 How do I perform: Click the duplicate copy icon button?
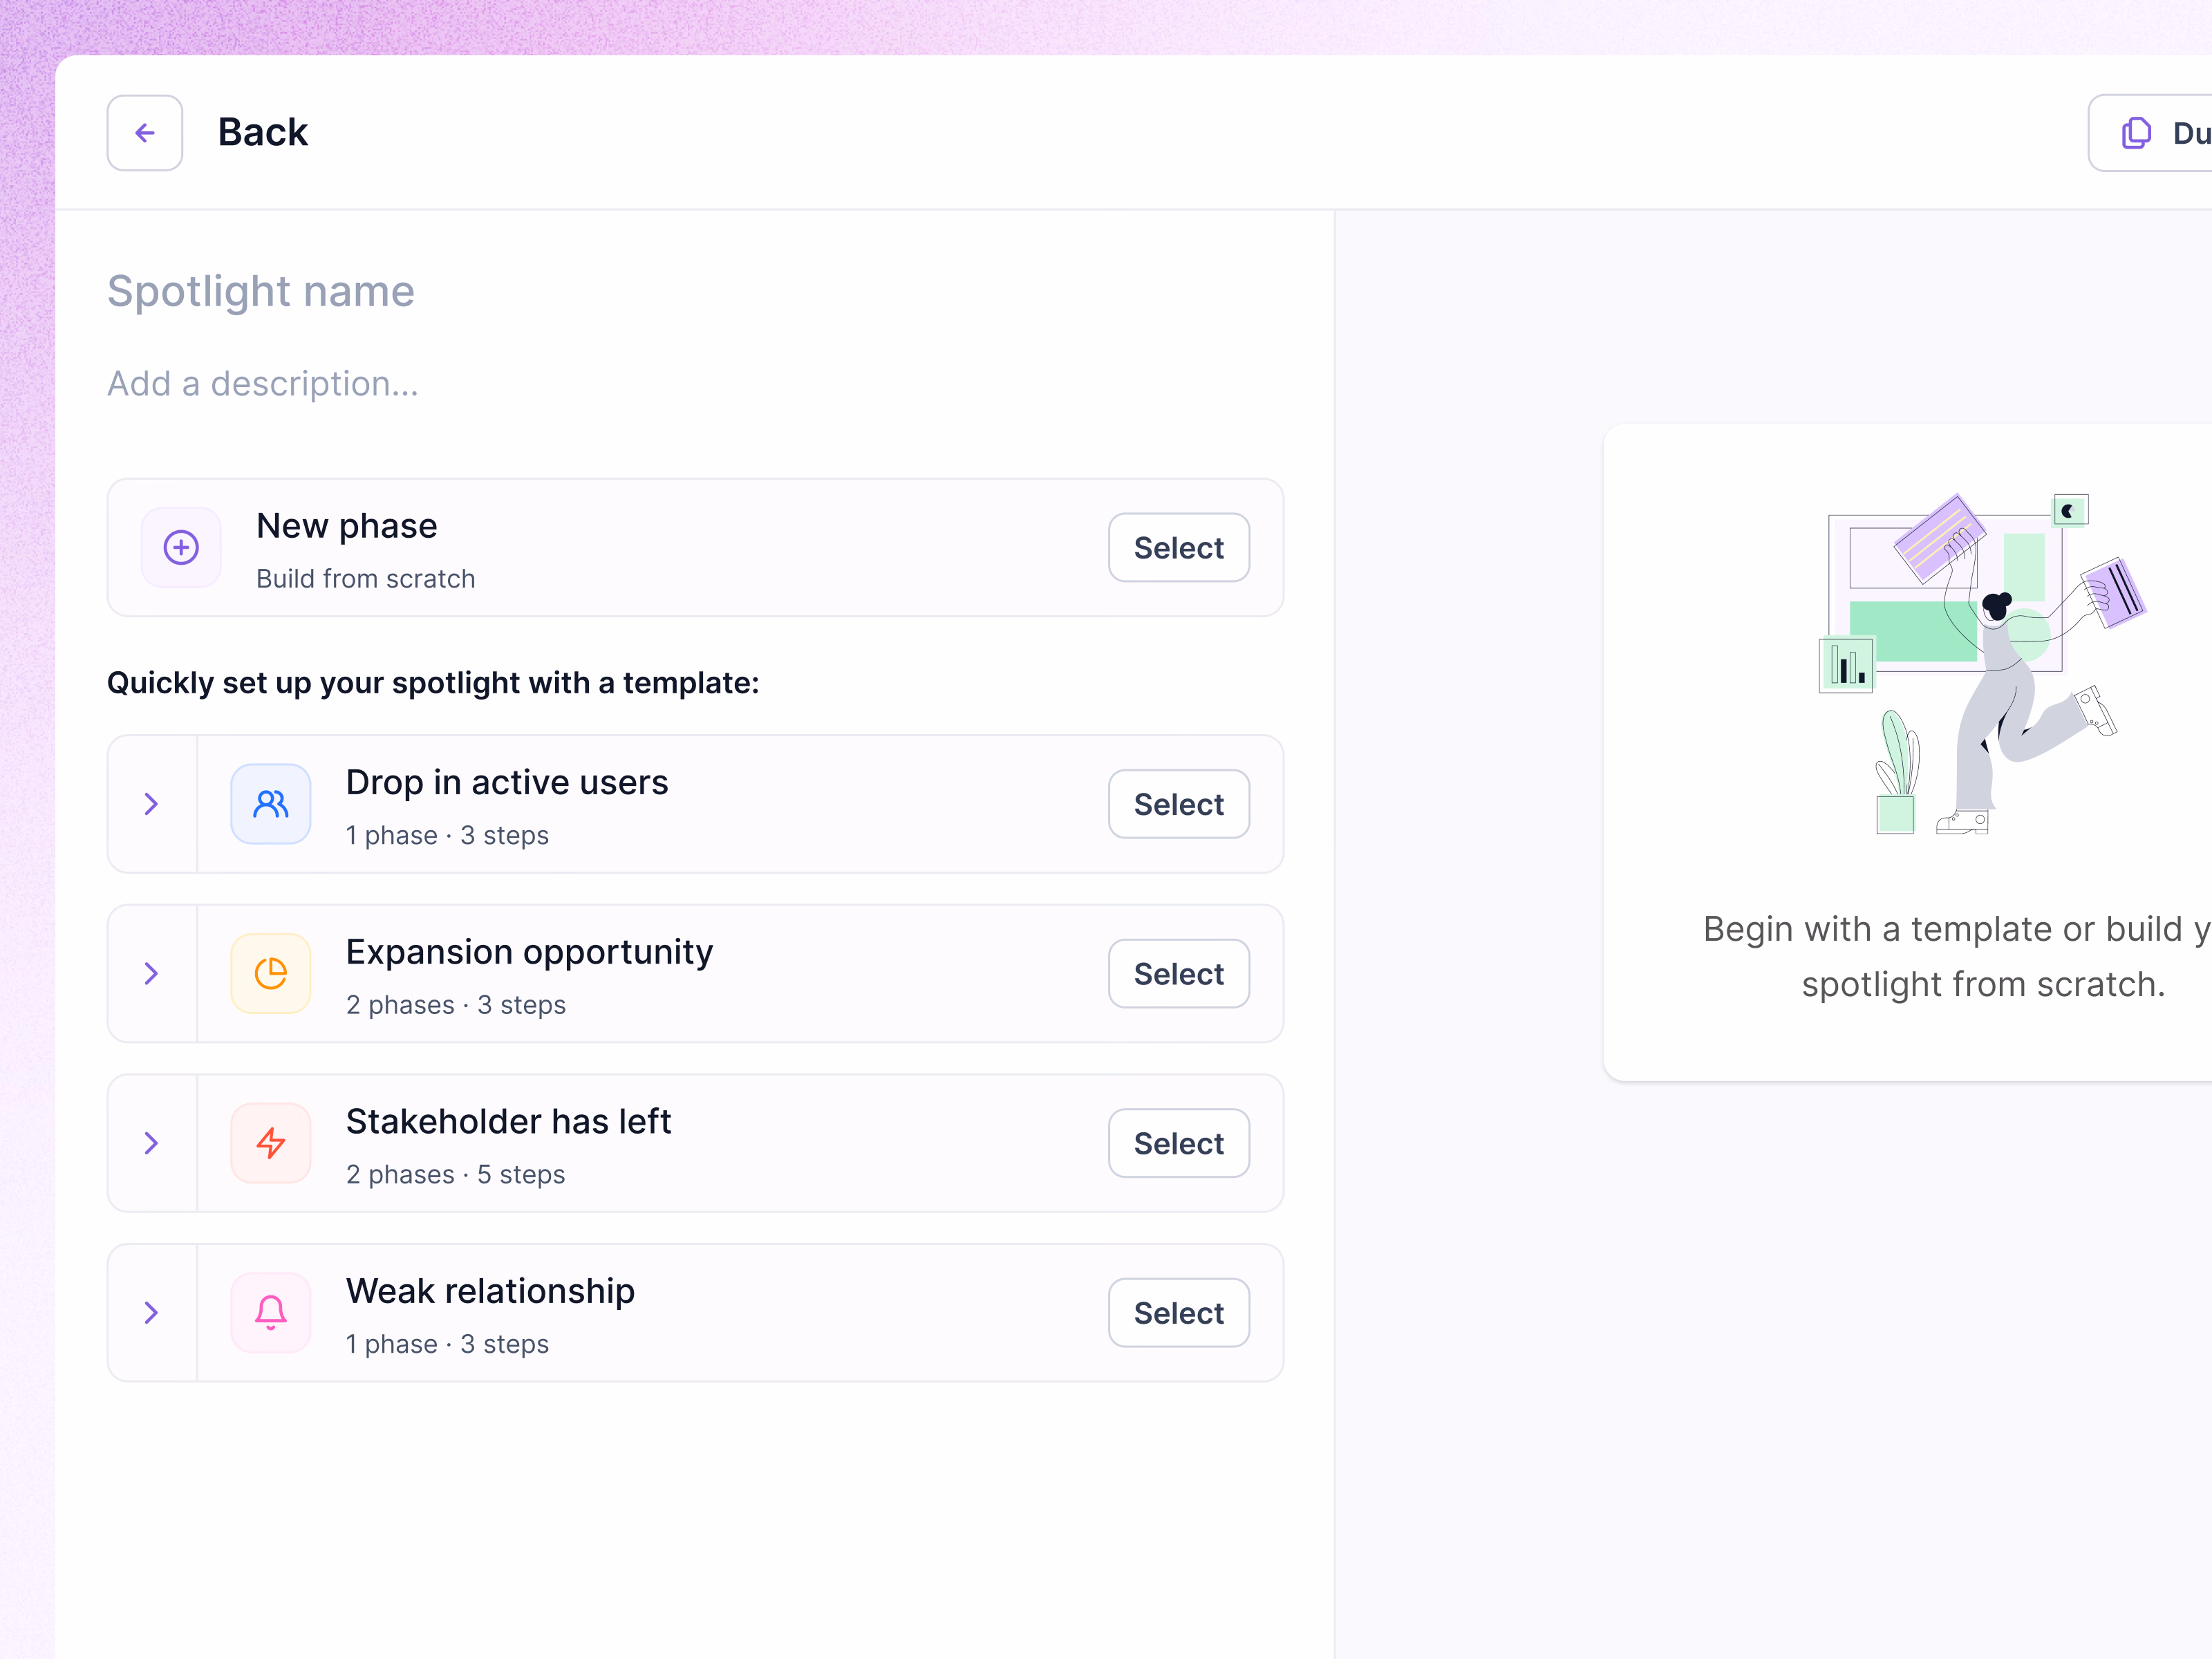click(2150, 133)
